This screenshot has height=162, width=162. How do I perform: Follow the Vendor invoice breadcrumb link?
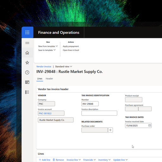click(44, 66)
